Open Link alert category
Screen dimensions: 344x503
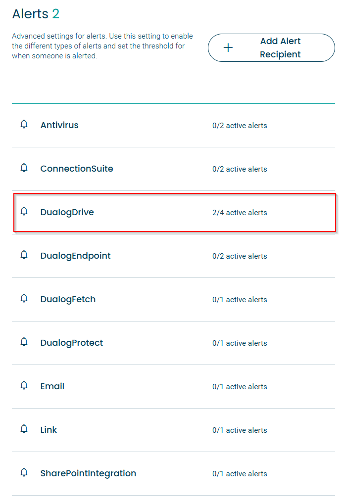[173, 430]
